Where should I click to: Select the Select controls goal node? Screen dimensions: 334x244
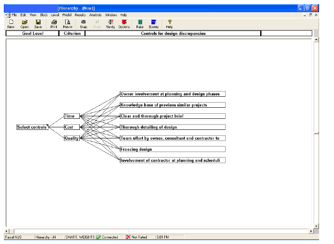point(32,127)
